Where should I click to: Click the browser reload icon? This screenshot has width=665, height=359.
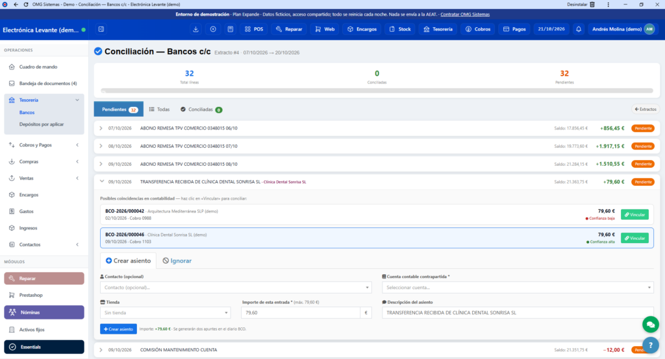tap(26, 5)
